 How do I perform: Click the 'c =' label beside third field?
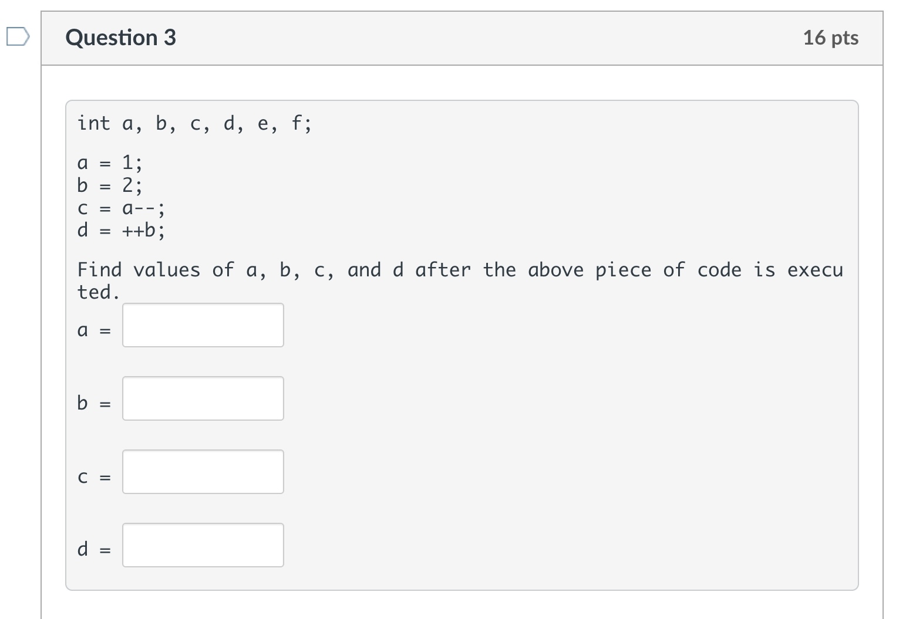(x=94, y=478)
